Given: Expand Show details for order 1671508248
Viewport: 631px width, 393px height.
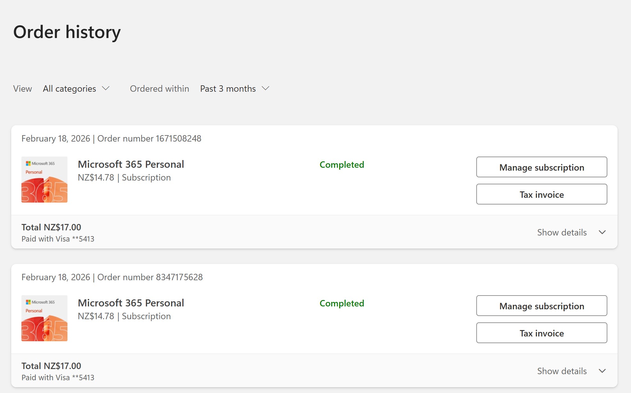Looking at the screenshot, I should pyautogui.click(x=562, y=232).
